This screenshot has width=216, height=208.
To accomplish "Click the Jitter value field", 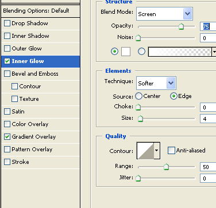I will click(x=208, y=178).
